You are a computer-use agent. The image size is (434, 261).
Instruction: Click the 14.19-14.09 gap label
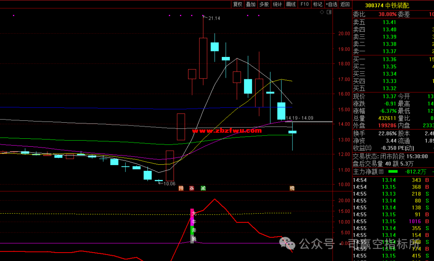click(x=299, y=118)
